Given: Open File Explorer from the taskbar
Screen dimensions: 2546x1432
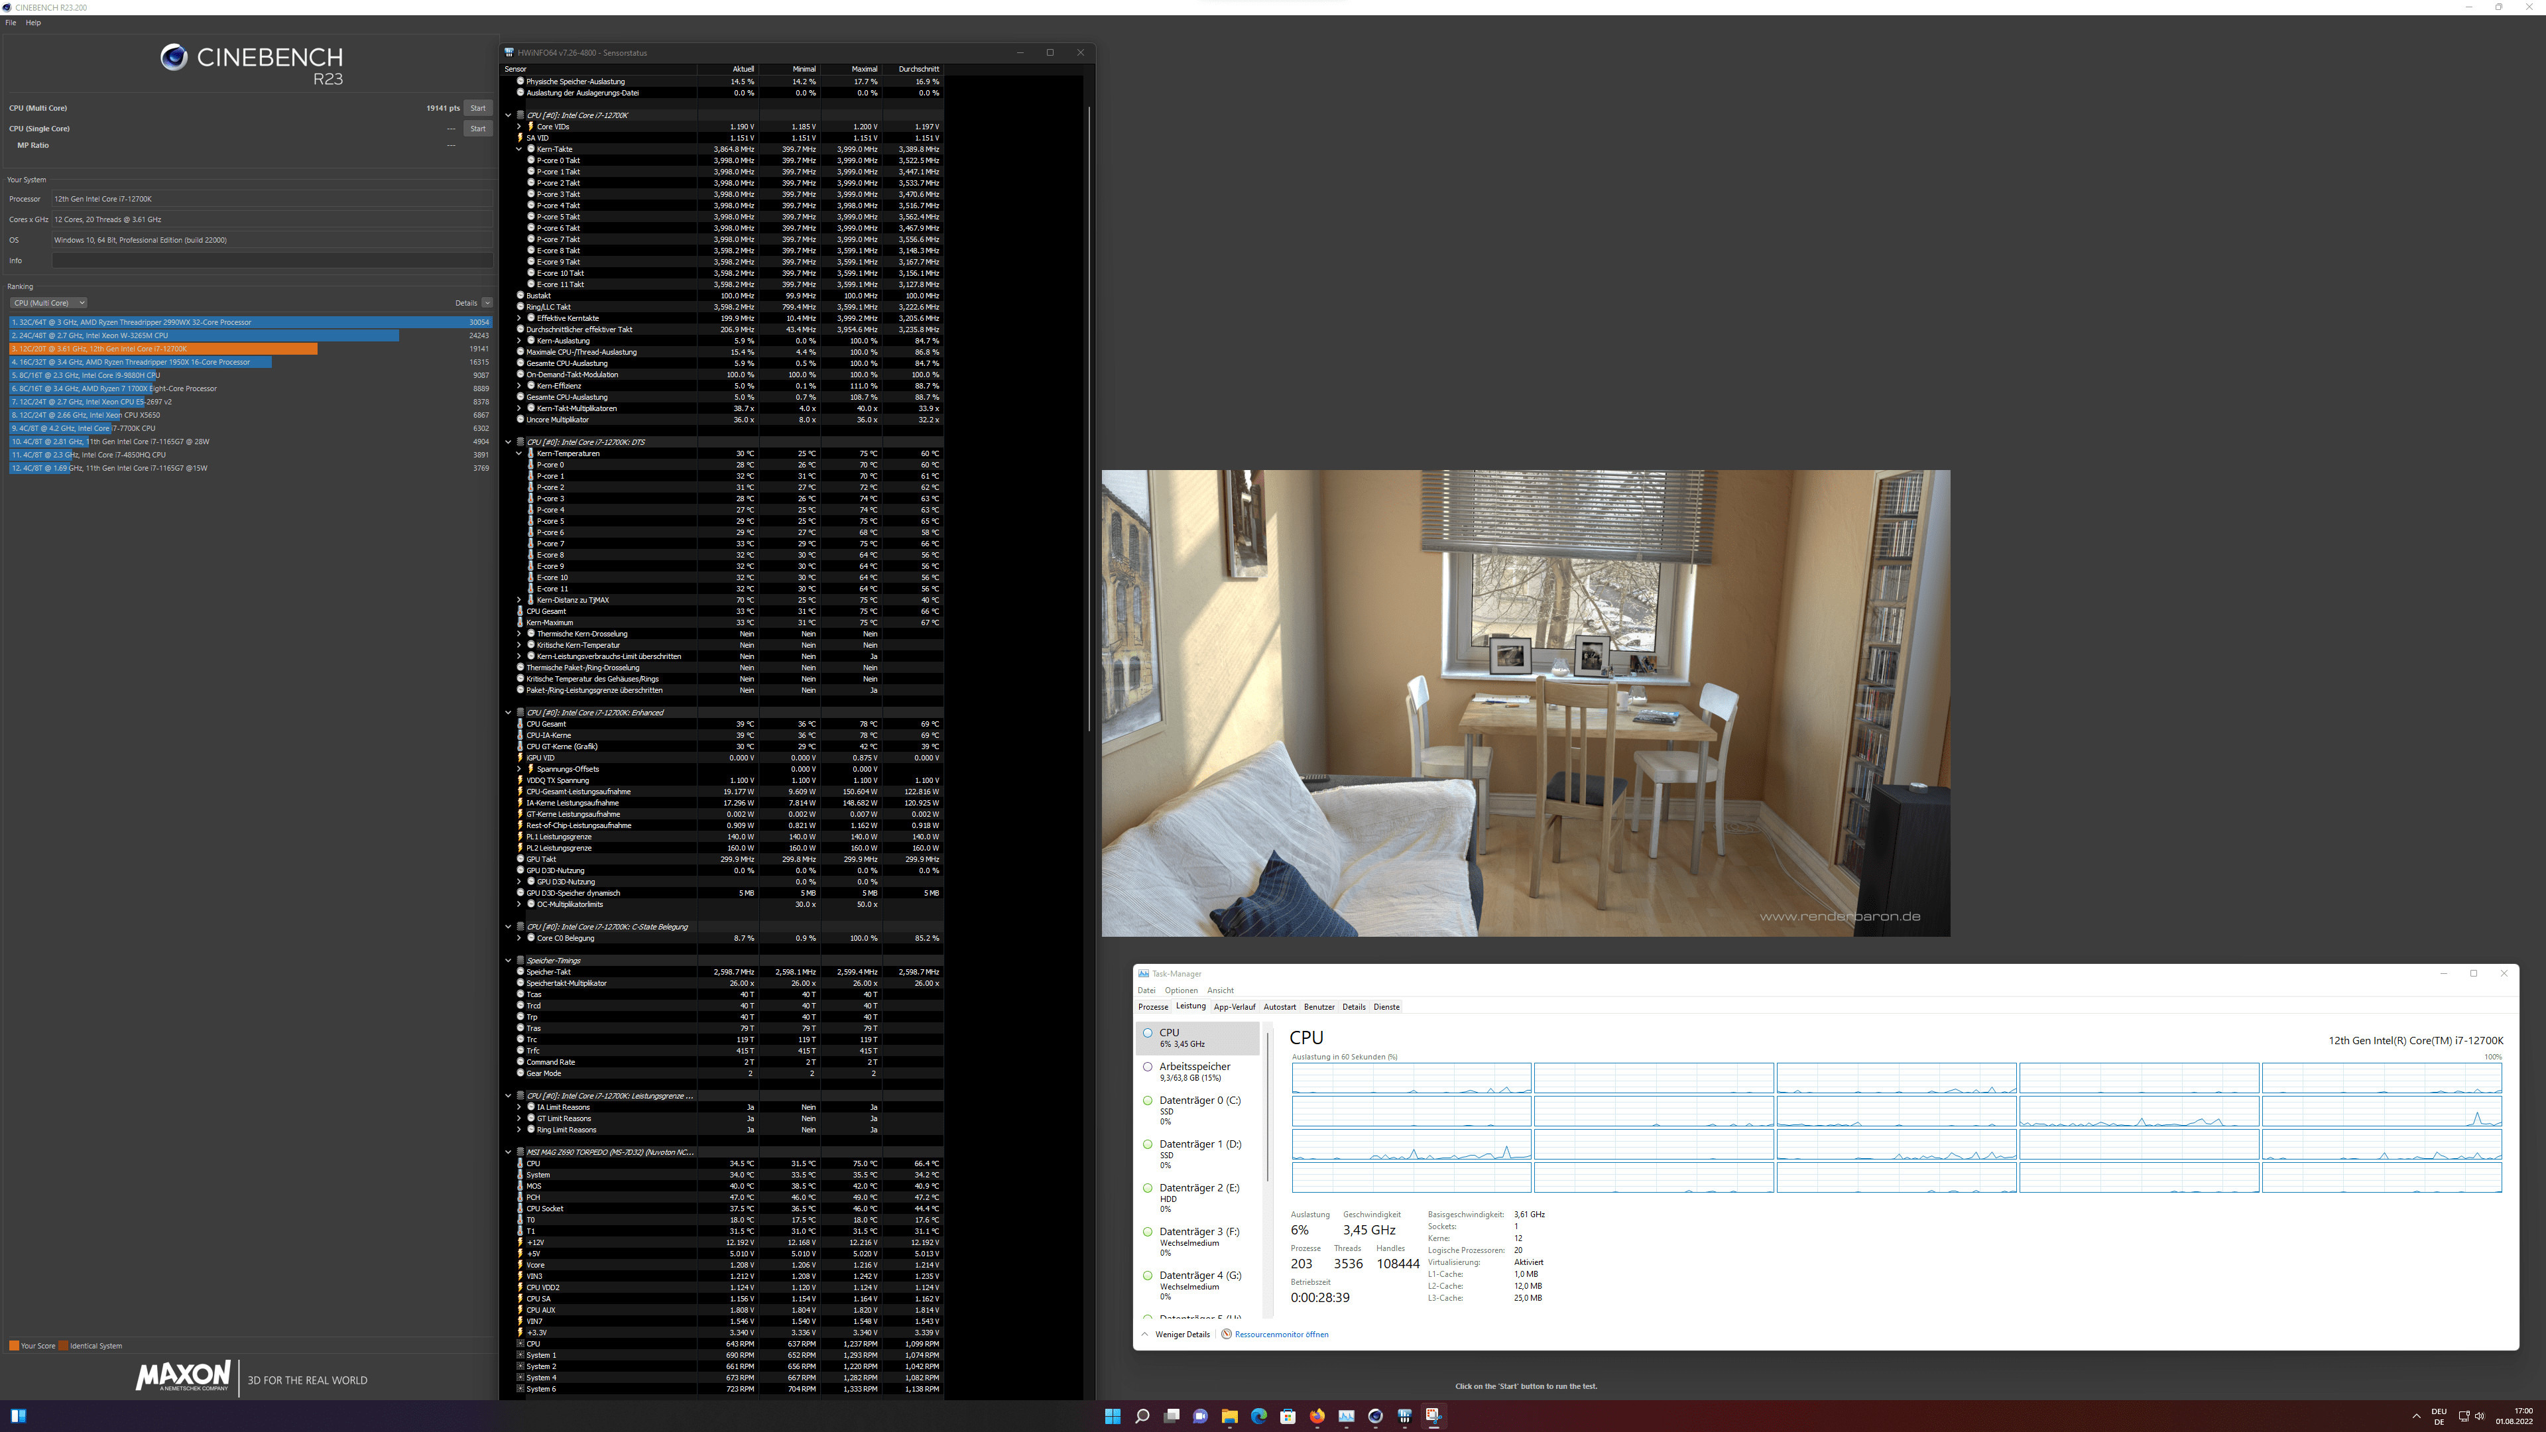Looking at the screenshot, I should pos(1229,1416).
